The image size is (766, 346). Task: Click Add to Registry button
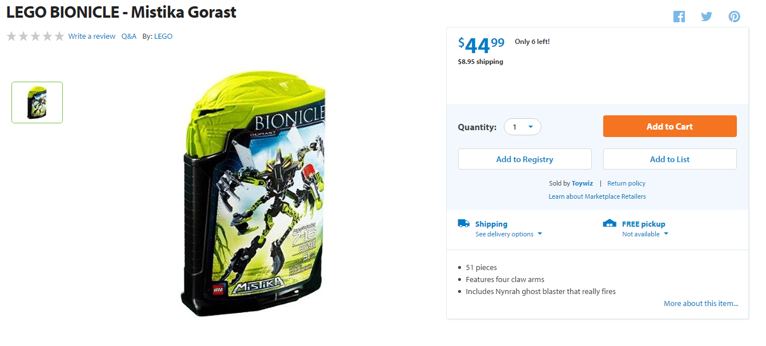coord(524,159)
